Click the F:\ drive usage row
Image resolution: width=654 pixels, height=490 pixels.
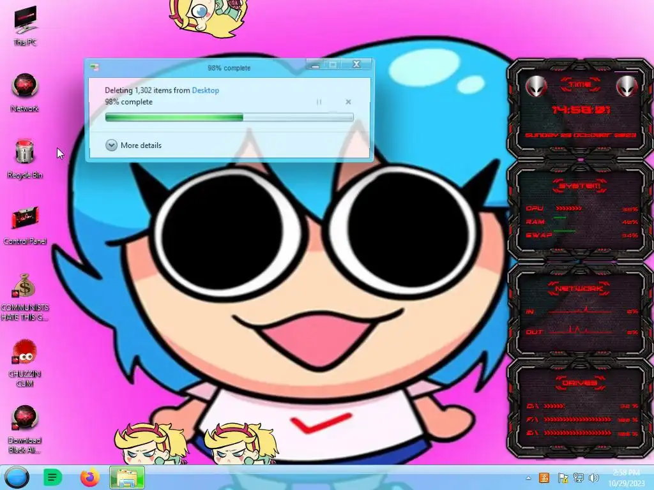click(581, 420)
